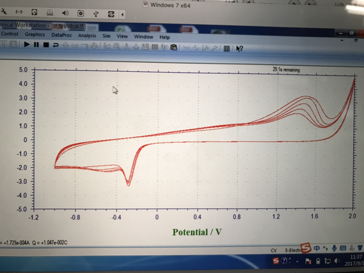This screenshot has width=364, height=273.
Task: Show hidden tray icons arrow
Action: (x=298, y=262)
